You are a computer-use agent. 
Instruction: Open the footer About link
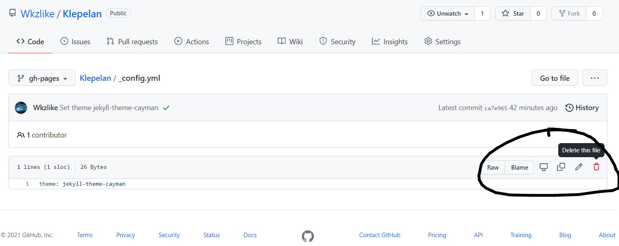point(607,235)
